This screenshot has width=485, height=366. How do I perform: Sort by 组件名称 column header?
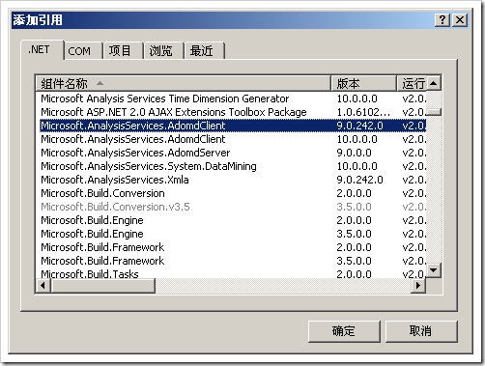183,84
